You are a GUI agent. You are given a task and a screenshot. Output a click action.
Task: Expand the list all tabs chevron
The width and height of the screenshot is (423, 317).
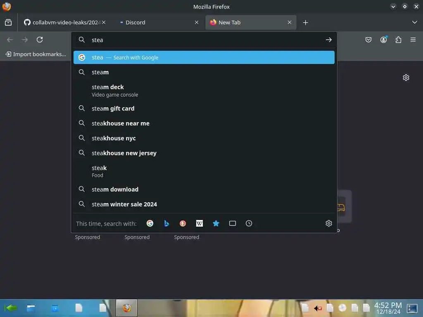[415, 22]
